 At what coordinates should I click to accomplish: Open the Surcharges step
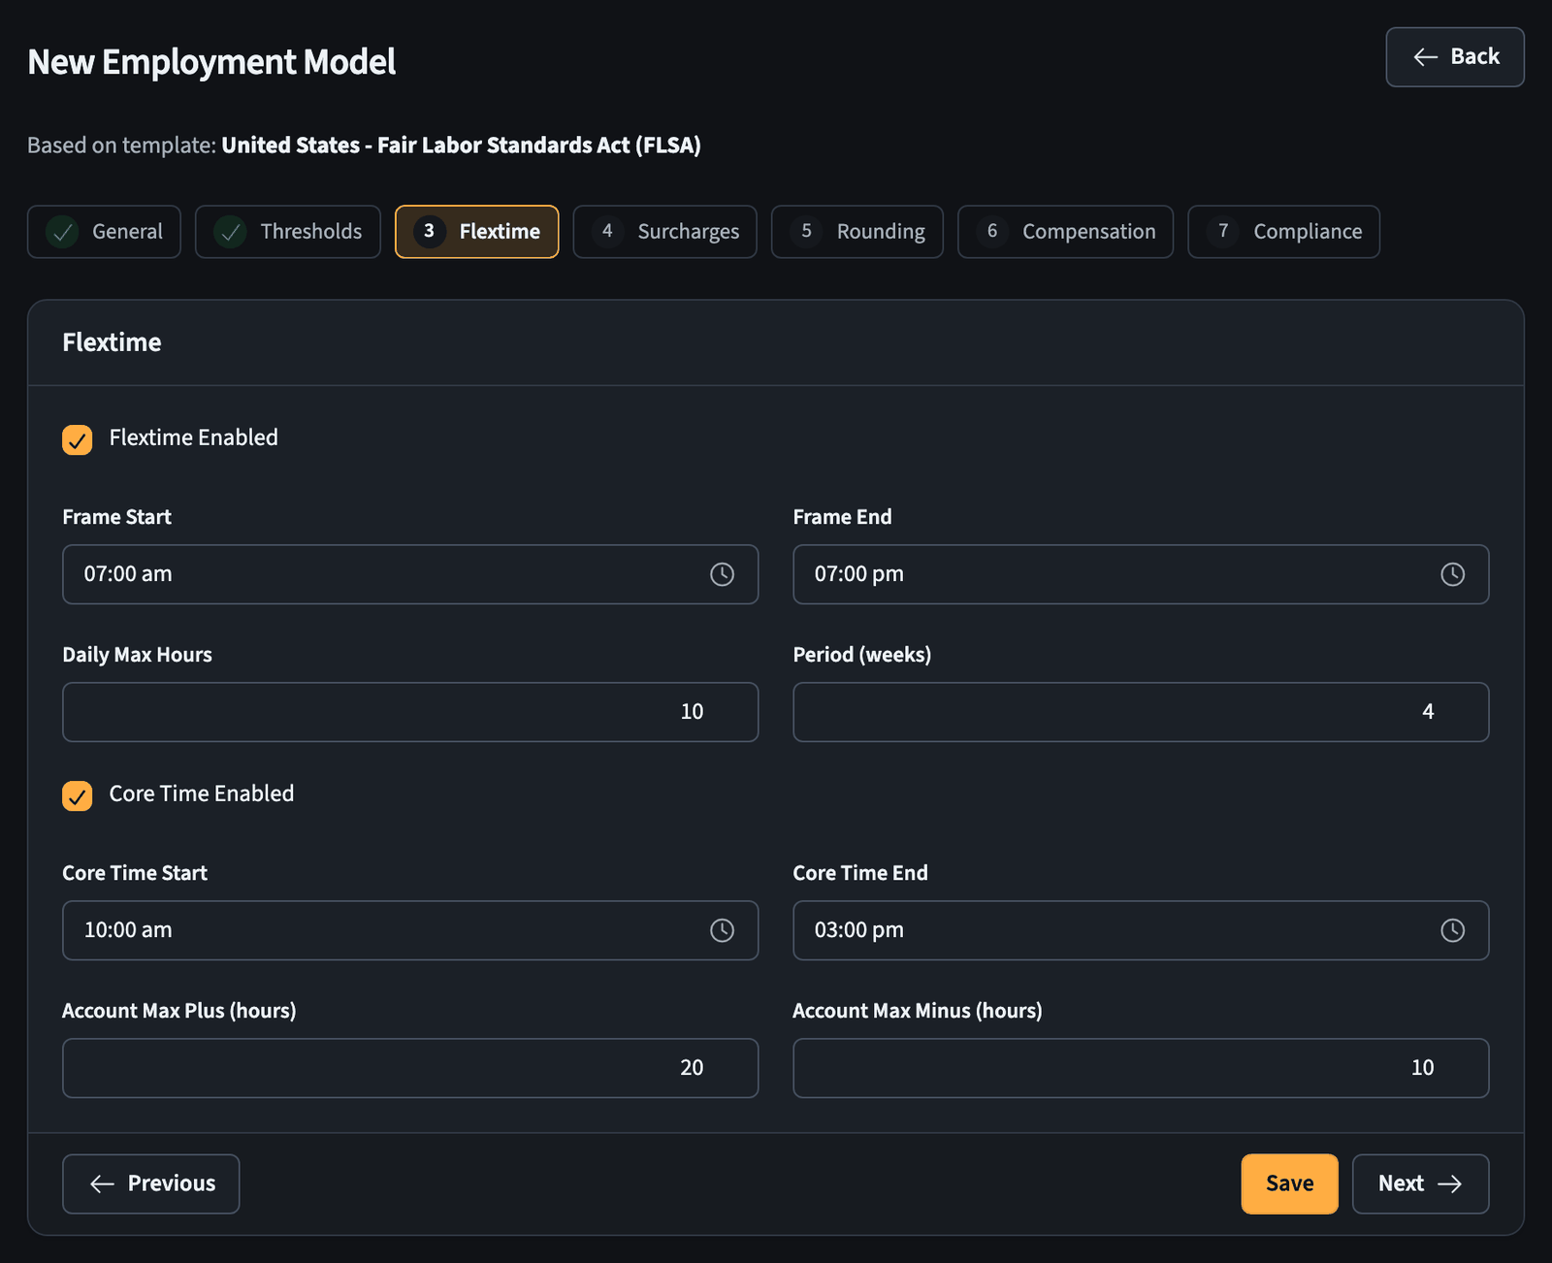pyautogui.click(x=664, y=232)
